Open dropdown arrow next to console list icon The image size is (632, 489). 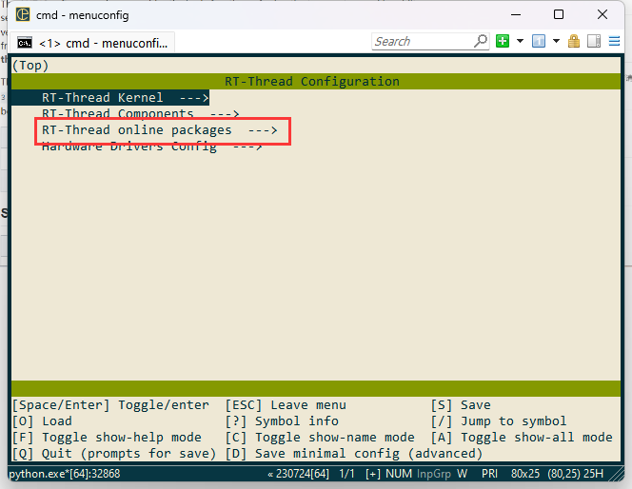coord(556,41)
